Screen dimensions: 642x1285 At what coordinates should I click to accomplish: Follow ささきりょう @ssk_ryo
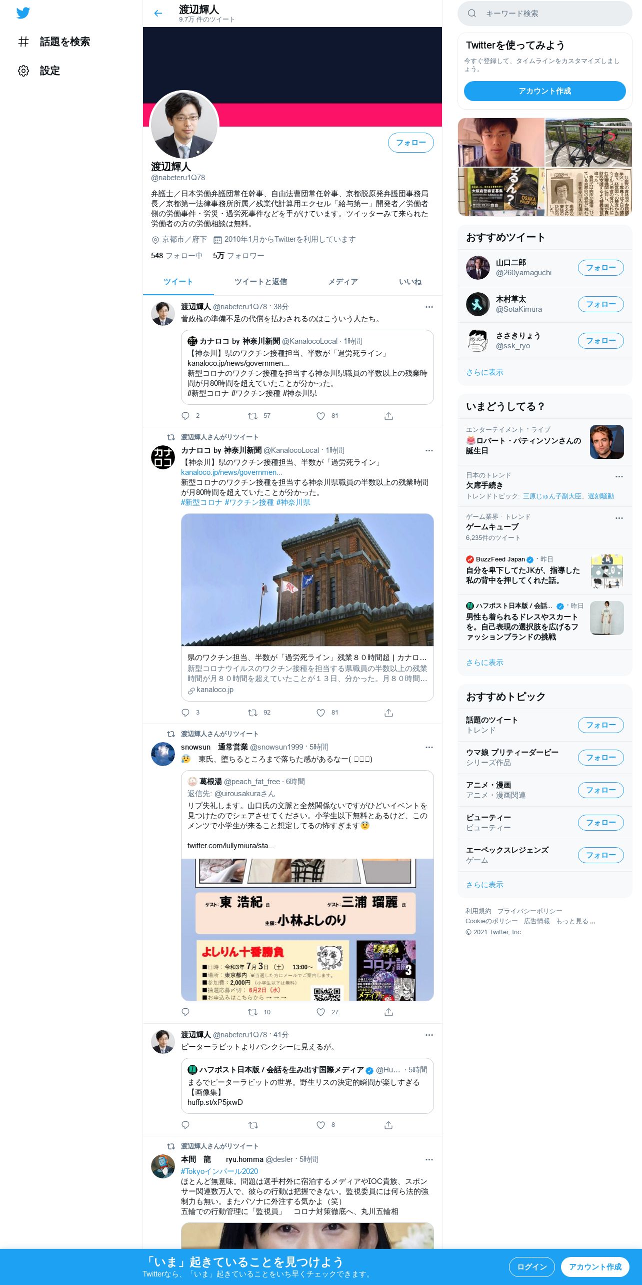600,341
